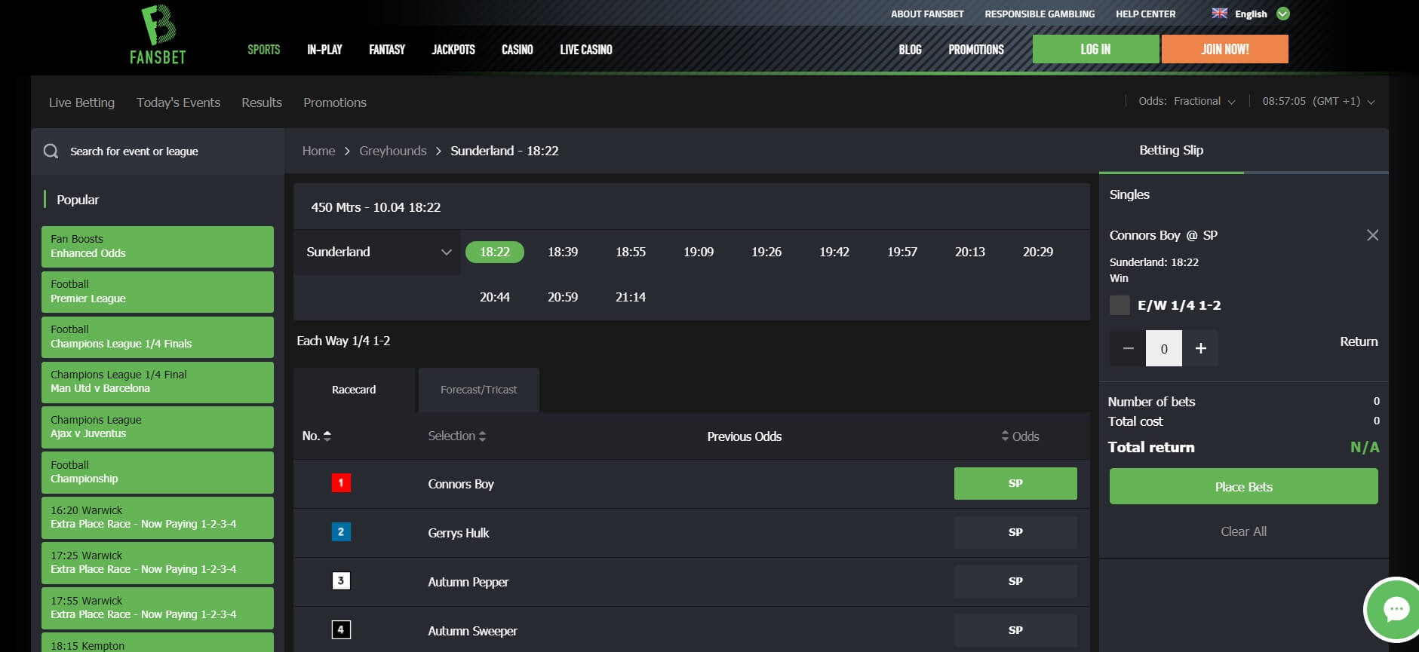Switch to Forecast/Tricast tab
Screen dimensions: 1419x652
(x=479, y=390)
